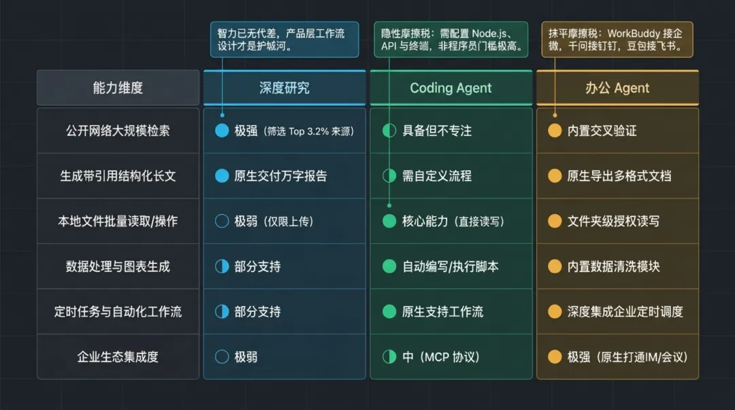Click the empty circle beside 极弱（仅限上传）
735x410 pixels.
pos(222,221)
